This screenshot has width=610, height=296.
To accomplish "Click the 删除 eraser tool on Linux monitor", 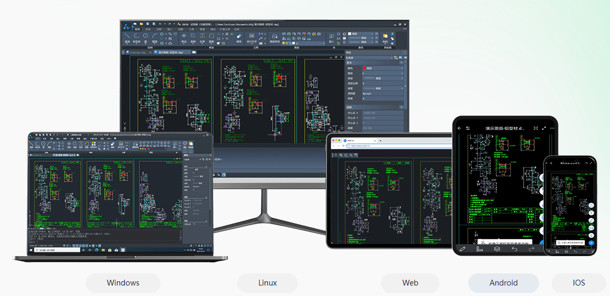I will point(239,38).
